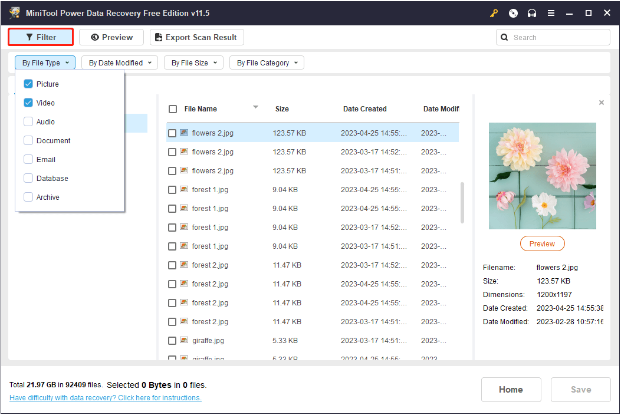The height and width of the screenshot is (415, 621).
Task: Select forest 1.jpg created 2023-03-17 14:52
Action: point(313,228)
